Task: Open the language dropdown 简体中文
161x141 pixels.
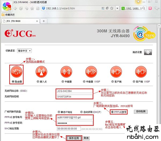Action: pos(24,51)
